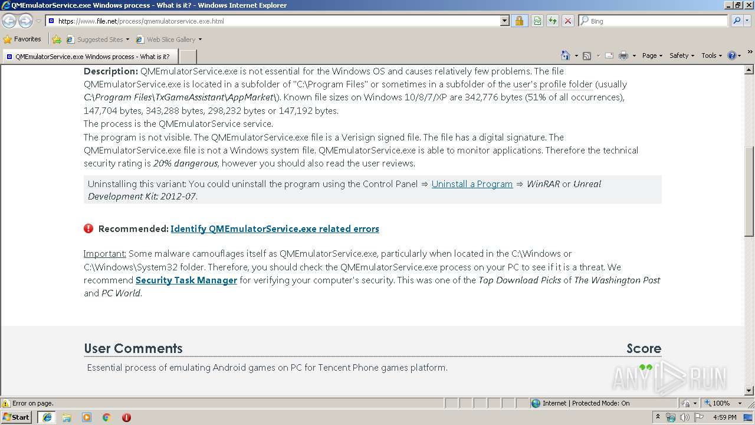Open the Page menu

coord(652,55)
